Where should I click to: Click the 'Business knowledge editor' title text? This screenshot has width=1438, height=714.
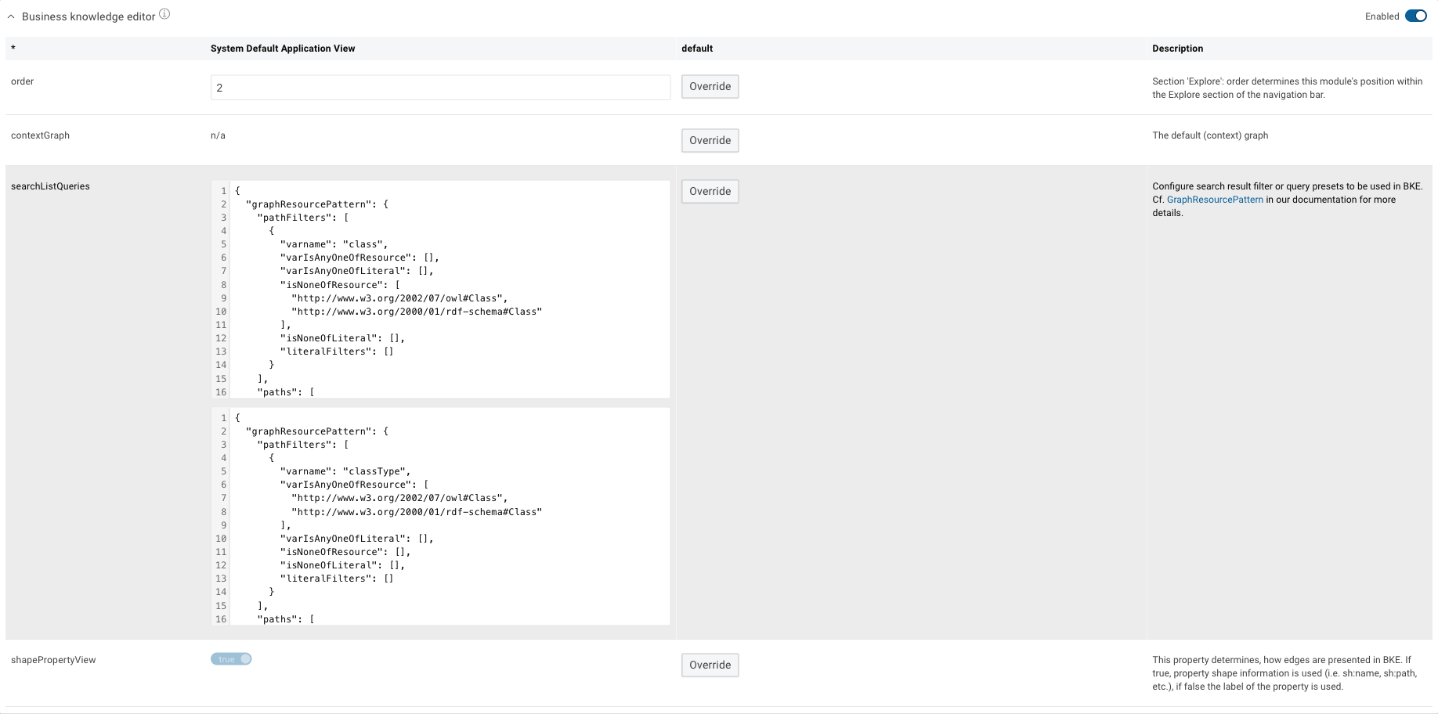coord(89,16)
